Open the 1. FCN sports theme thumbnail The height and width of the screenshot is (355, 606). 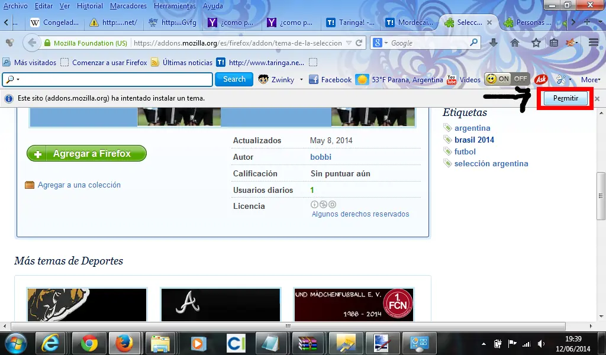[353, 305]
